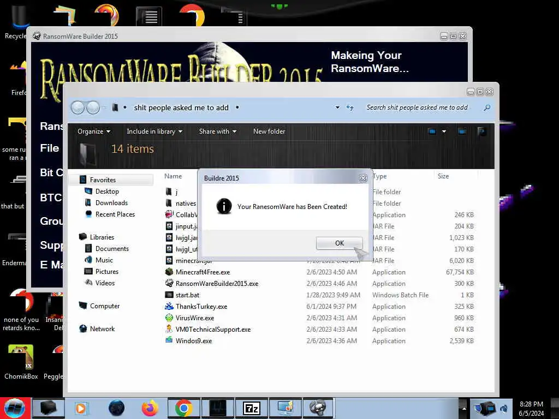The image size is (559, 419).
Task: Click the Explorer back navigation button
Action: tap(78, 107)
